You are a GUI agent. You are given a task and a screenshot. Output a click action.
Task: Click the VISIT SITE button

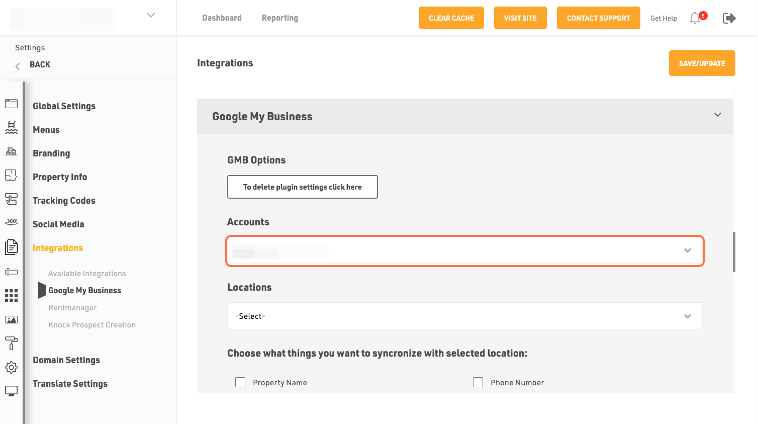coord(520,18)
